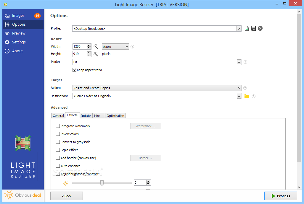Click the Preview eye icon
The image size is (304, 204).
tap(7, 33)
